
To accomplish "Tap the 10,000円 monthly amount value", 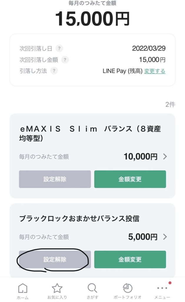I will point(141,157).
